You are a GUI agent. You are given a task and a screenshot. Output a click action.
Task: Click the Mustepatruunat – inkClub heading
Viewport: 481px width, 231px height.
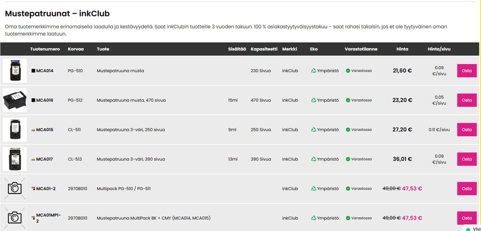tap(57, 14)
